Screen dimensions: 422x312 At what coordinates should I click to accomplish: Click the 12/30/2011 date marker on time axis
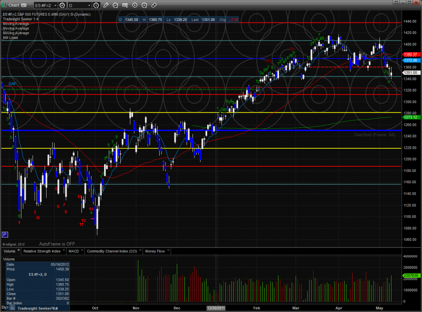(x=215, y=308)
